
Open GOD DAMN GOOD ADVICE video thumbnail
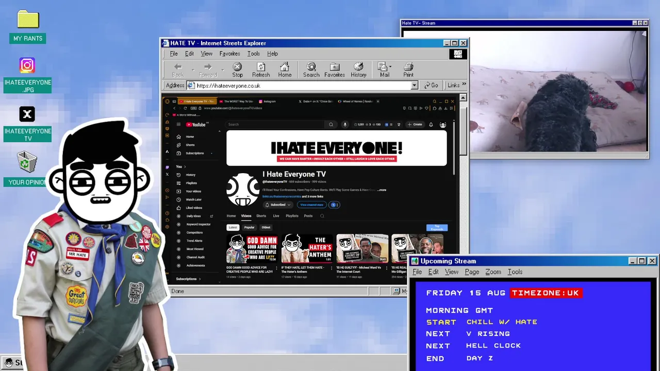pos(252,248)
